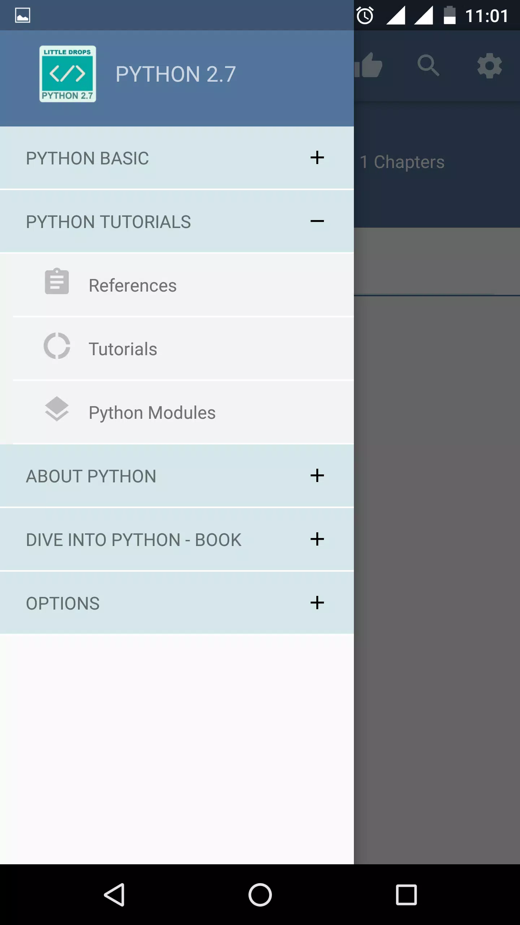This screenshot has height=925, width=520.
Task: Expand PYTHON BASIC with the plus sign
Action: pyautogui.click(x=317, y=158)
